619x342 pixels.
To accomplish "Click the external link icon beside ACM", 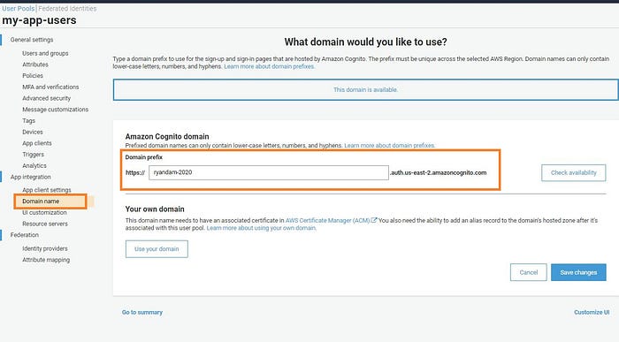I will click(x=374, y=220).
